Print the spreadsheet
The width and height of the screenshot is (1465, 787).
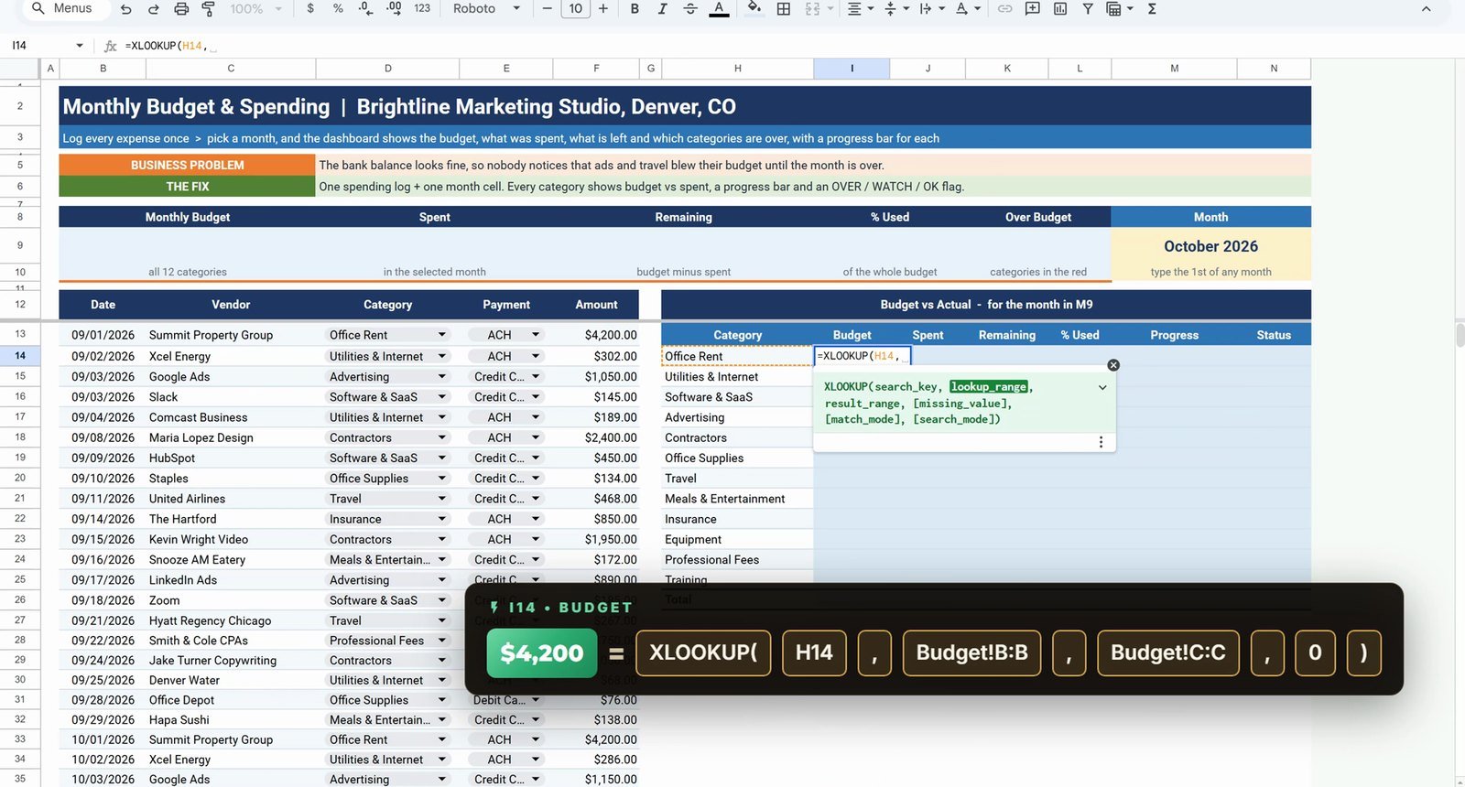pos(181,9)
